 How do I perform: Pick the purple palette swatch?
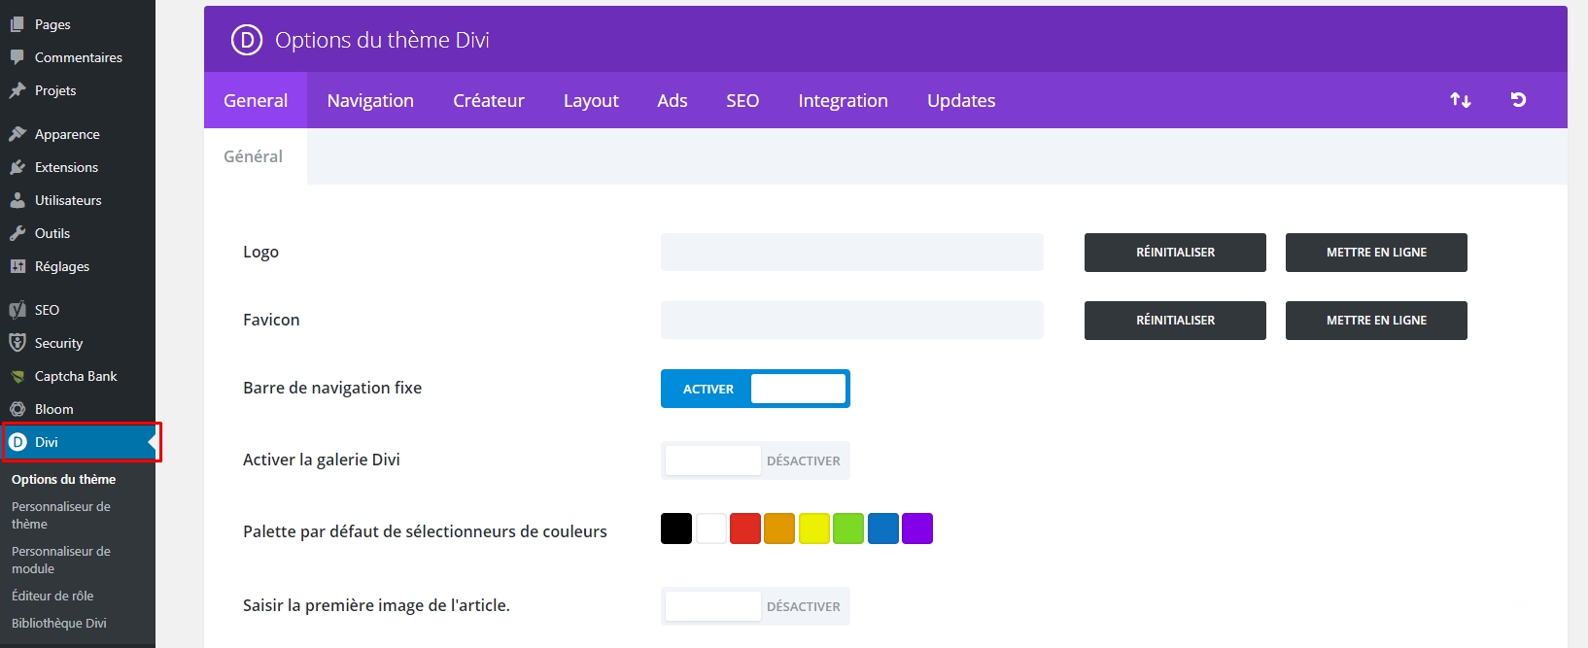click(x=917, y=529)
